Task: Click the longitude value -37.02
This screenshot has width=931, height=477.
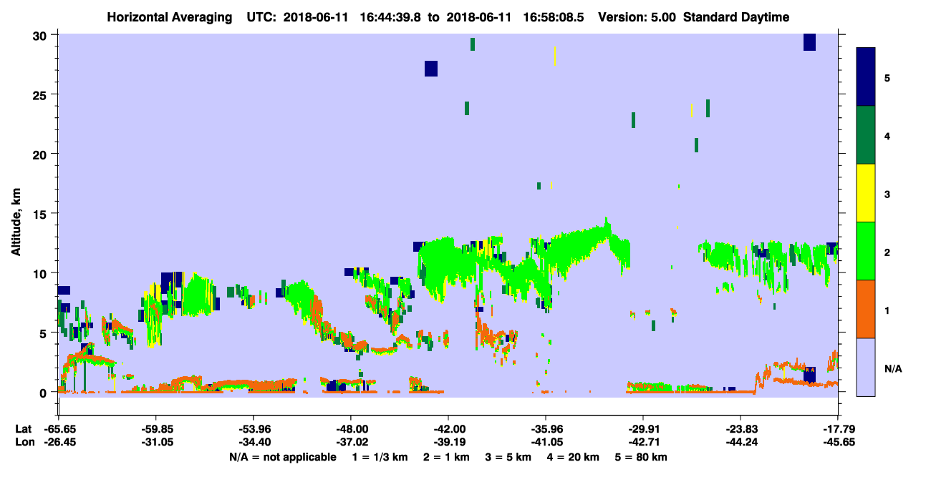Action: click(x=350, y=443)
